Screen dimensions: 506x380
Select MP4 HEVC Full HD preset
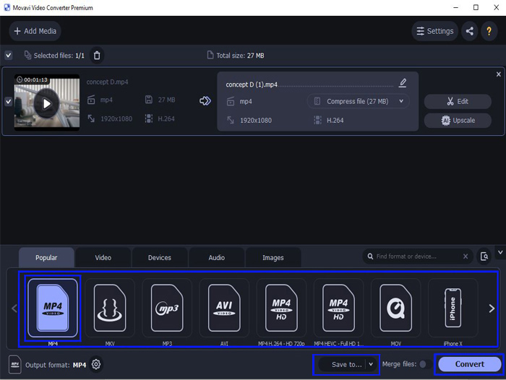(x=338, y=308)
